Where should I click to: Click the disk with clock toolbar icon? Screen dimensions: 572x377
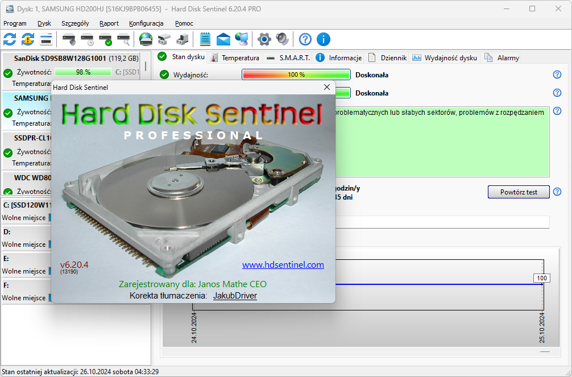point(88,39)
